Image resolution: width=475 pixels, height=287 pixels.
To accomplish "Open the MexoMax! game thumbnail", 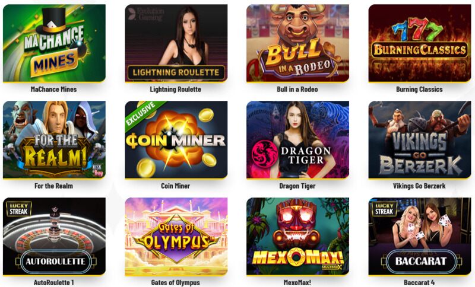I will (298, 237).
